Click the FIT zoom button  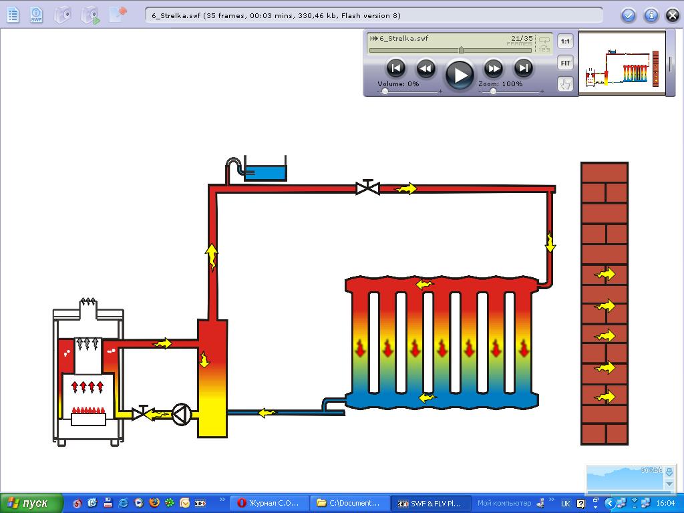coord(566,63)
